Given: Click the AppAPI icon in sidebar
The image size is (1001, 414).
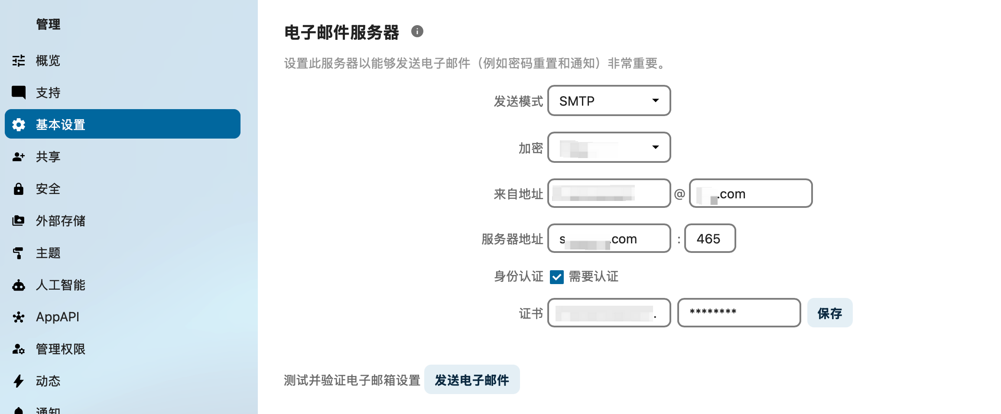Looking at the screenshot, I should coord(19,317).
